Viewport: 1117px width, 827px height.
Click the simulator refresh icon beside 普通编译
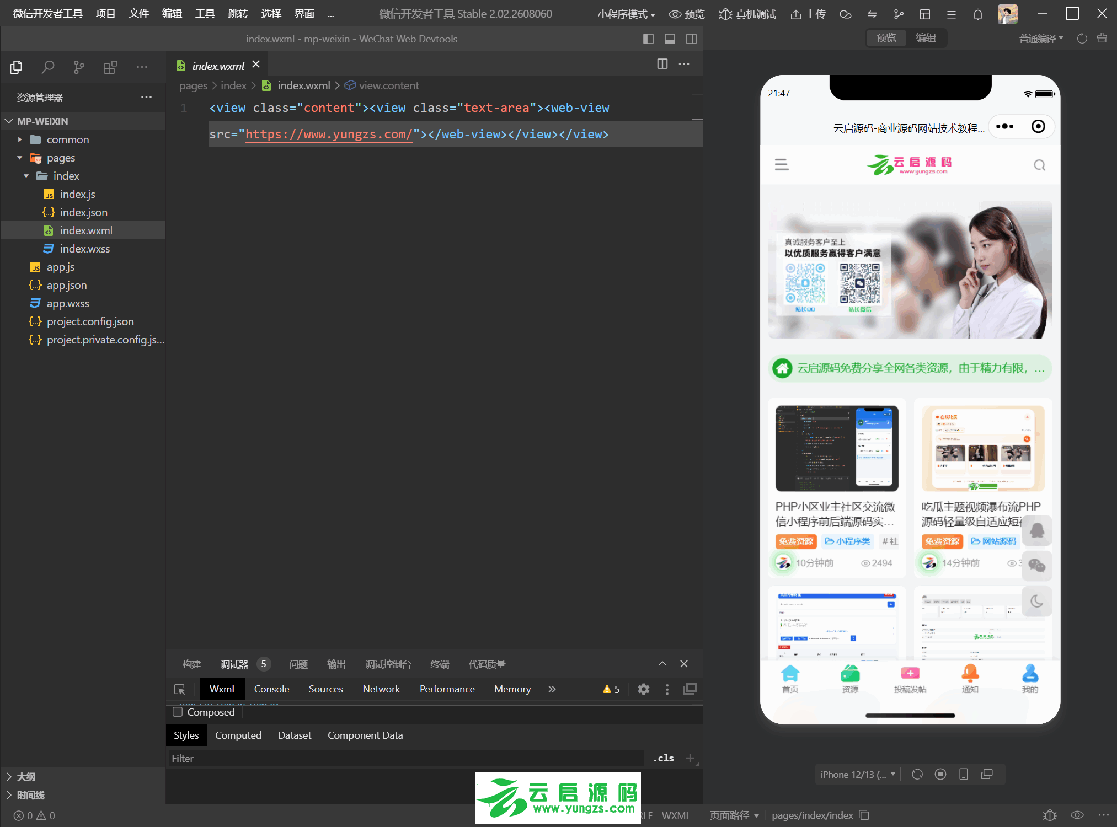coord(1082,39)
